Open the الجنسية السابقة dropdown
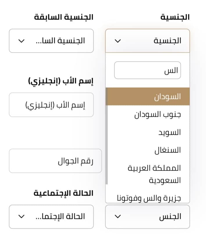 (51, 41)
